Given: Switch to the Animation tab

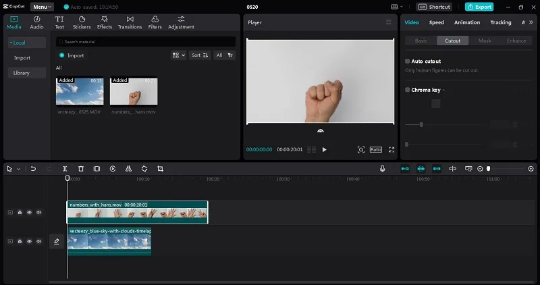Looking at the screenshot, I should click(x=467, y=22).
